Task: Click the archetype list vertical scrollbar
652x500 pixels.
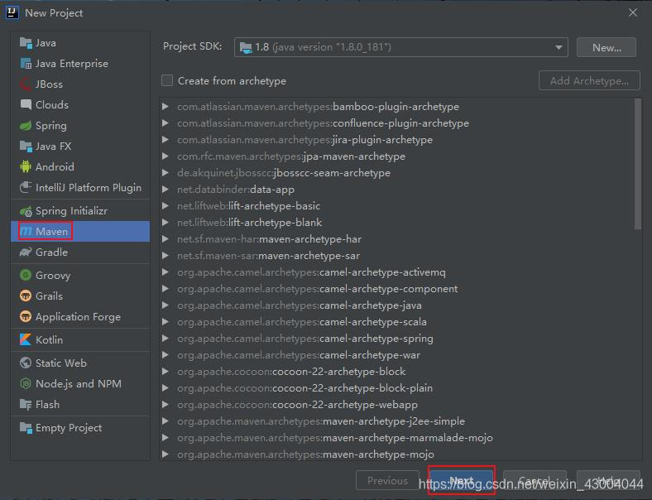Action: coord(638,164)
